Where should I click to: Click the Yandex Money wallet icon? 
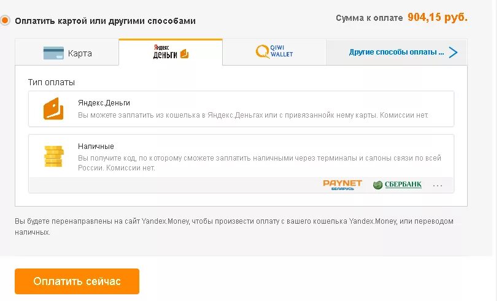(x=53, y=109)
